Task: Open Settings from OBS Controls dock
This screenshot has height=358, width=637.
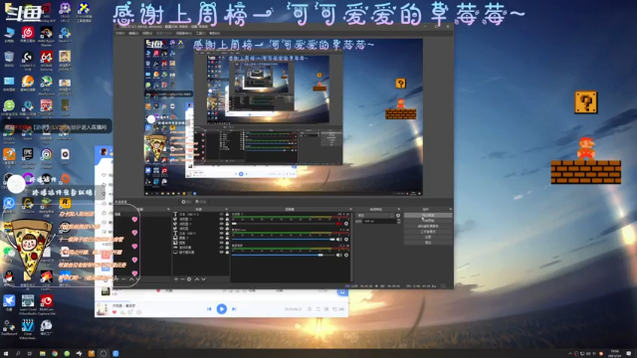Action: click(428, 237)
